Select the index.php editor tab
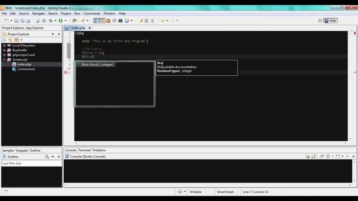This screenshot has height=201, width=358. 77,28
